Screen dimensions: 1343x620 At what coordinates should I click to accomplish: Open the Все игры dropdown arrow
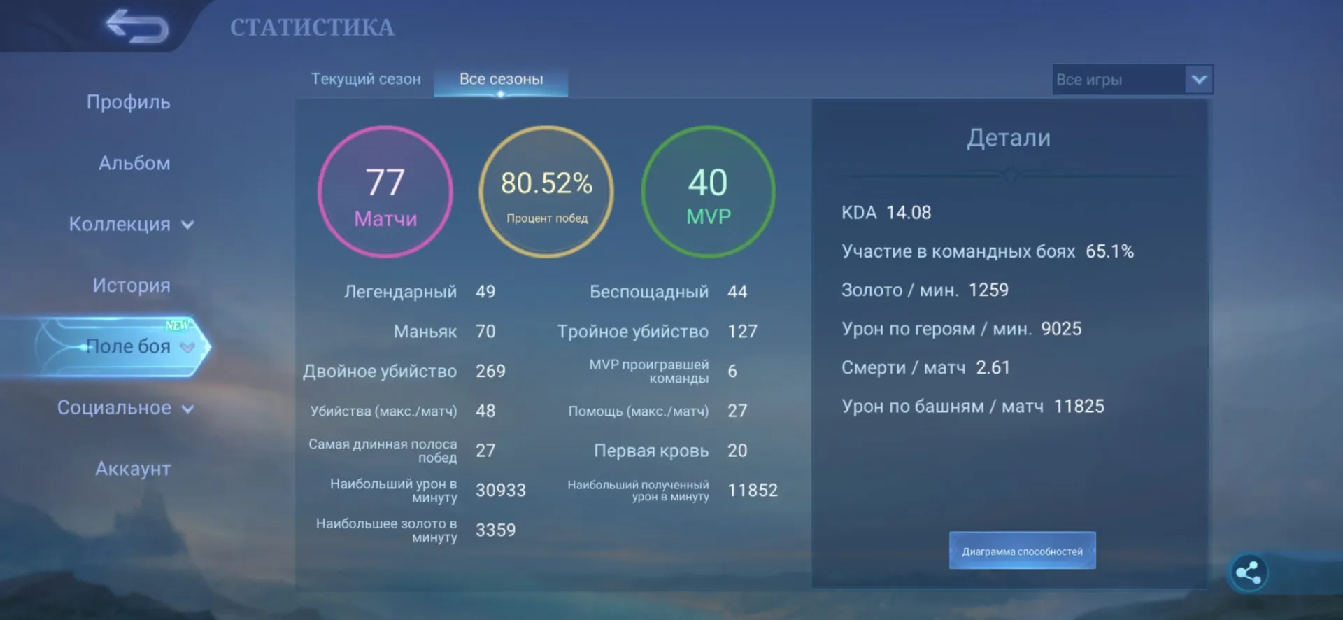click(1199, 80)
